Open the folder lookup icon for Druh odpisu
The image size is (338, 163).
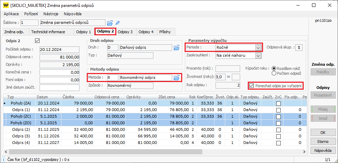(176, 47)
